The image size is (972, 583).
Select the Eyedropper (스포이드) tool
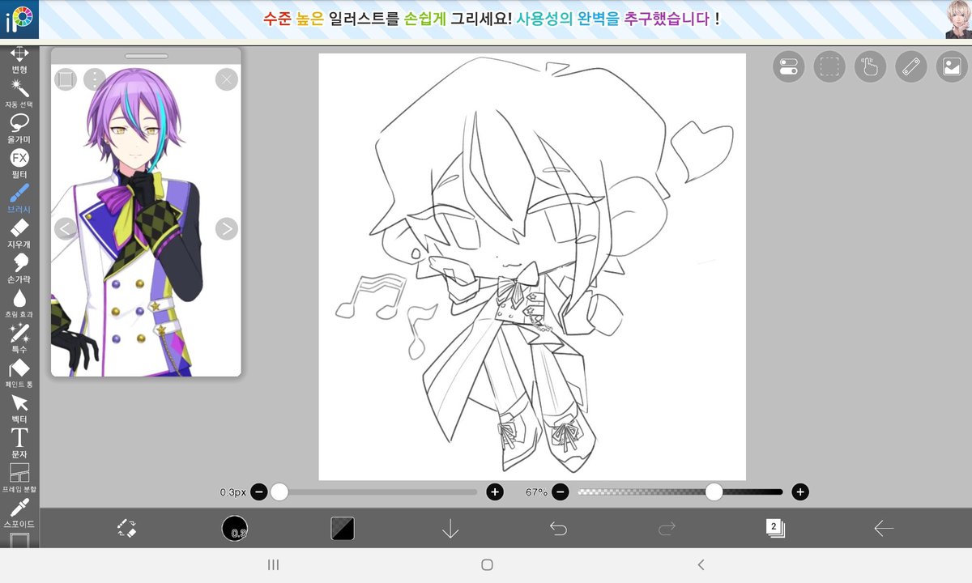point(19,513)
